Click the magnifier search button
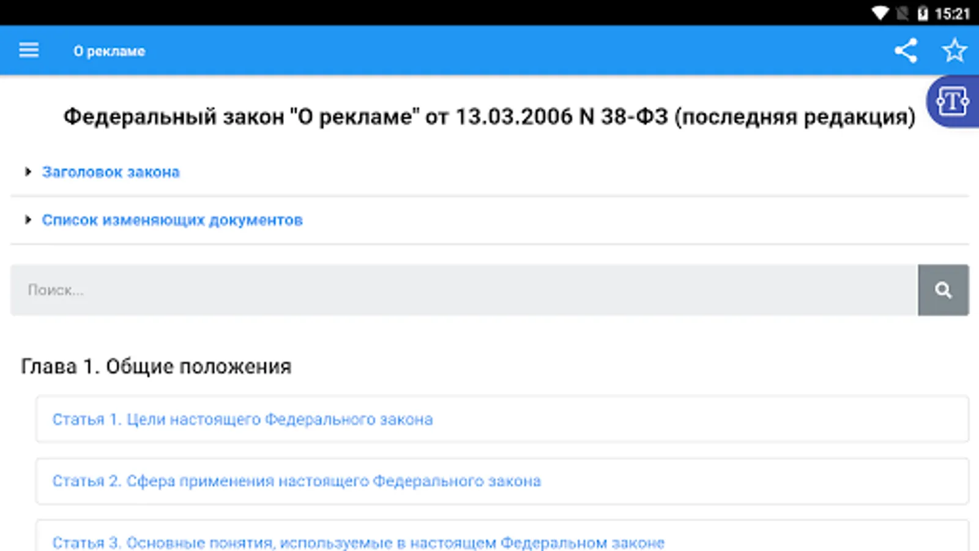979x551 pixels. (x=943, y=290)
